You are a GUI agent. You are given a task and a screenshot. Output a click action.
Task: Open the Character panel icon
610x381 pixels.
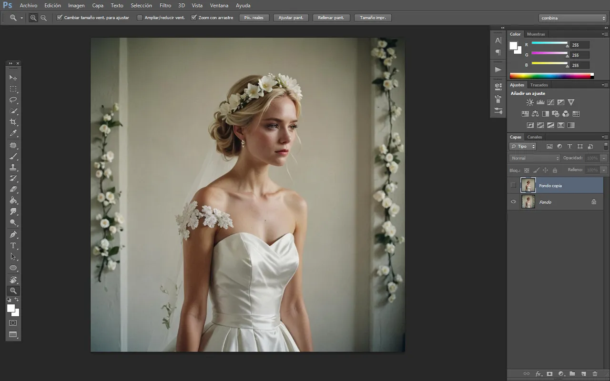click(x=498, y=41)
